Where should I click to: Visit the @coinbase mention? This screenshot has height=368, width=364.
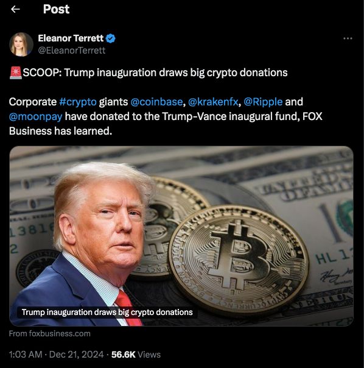click(156, 102)
